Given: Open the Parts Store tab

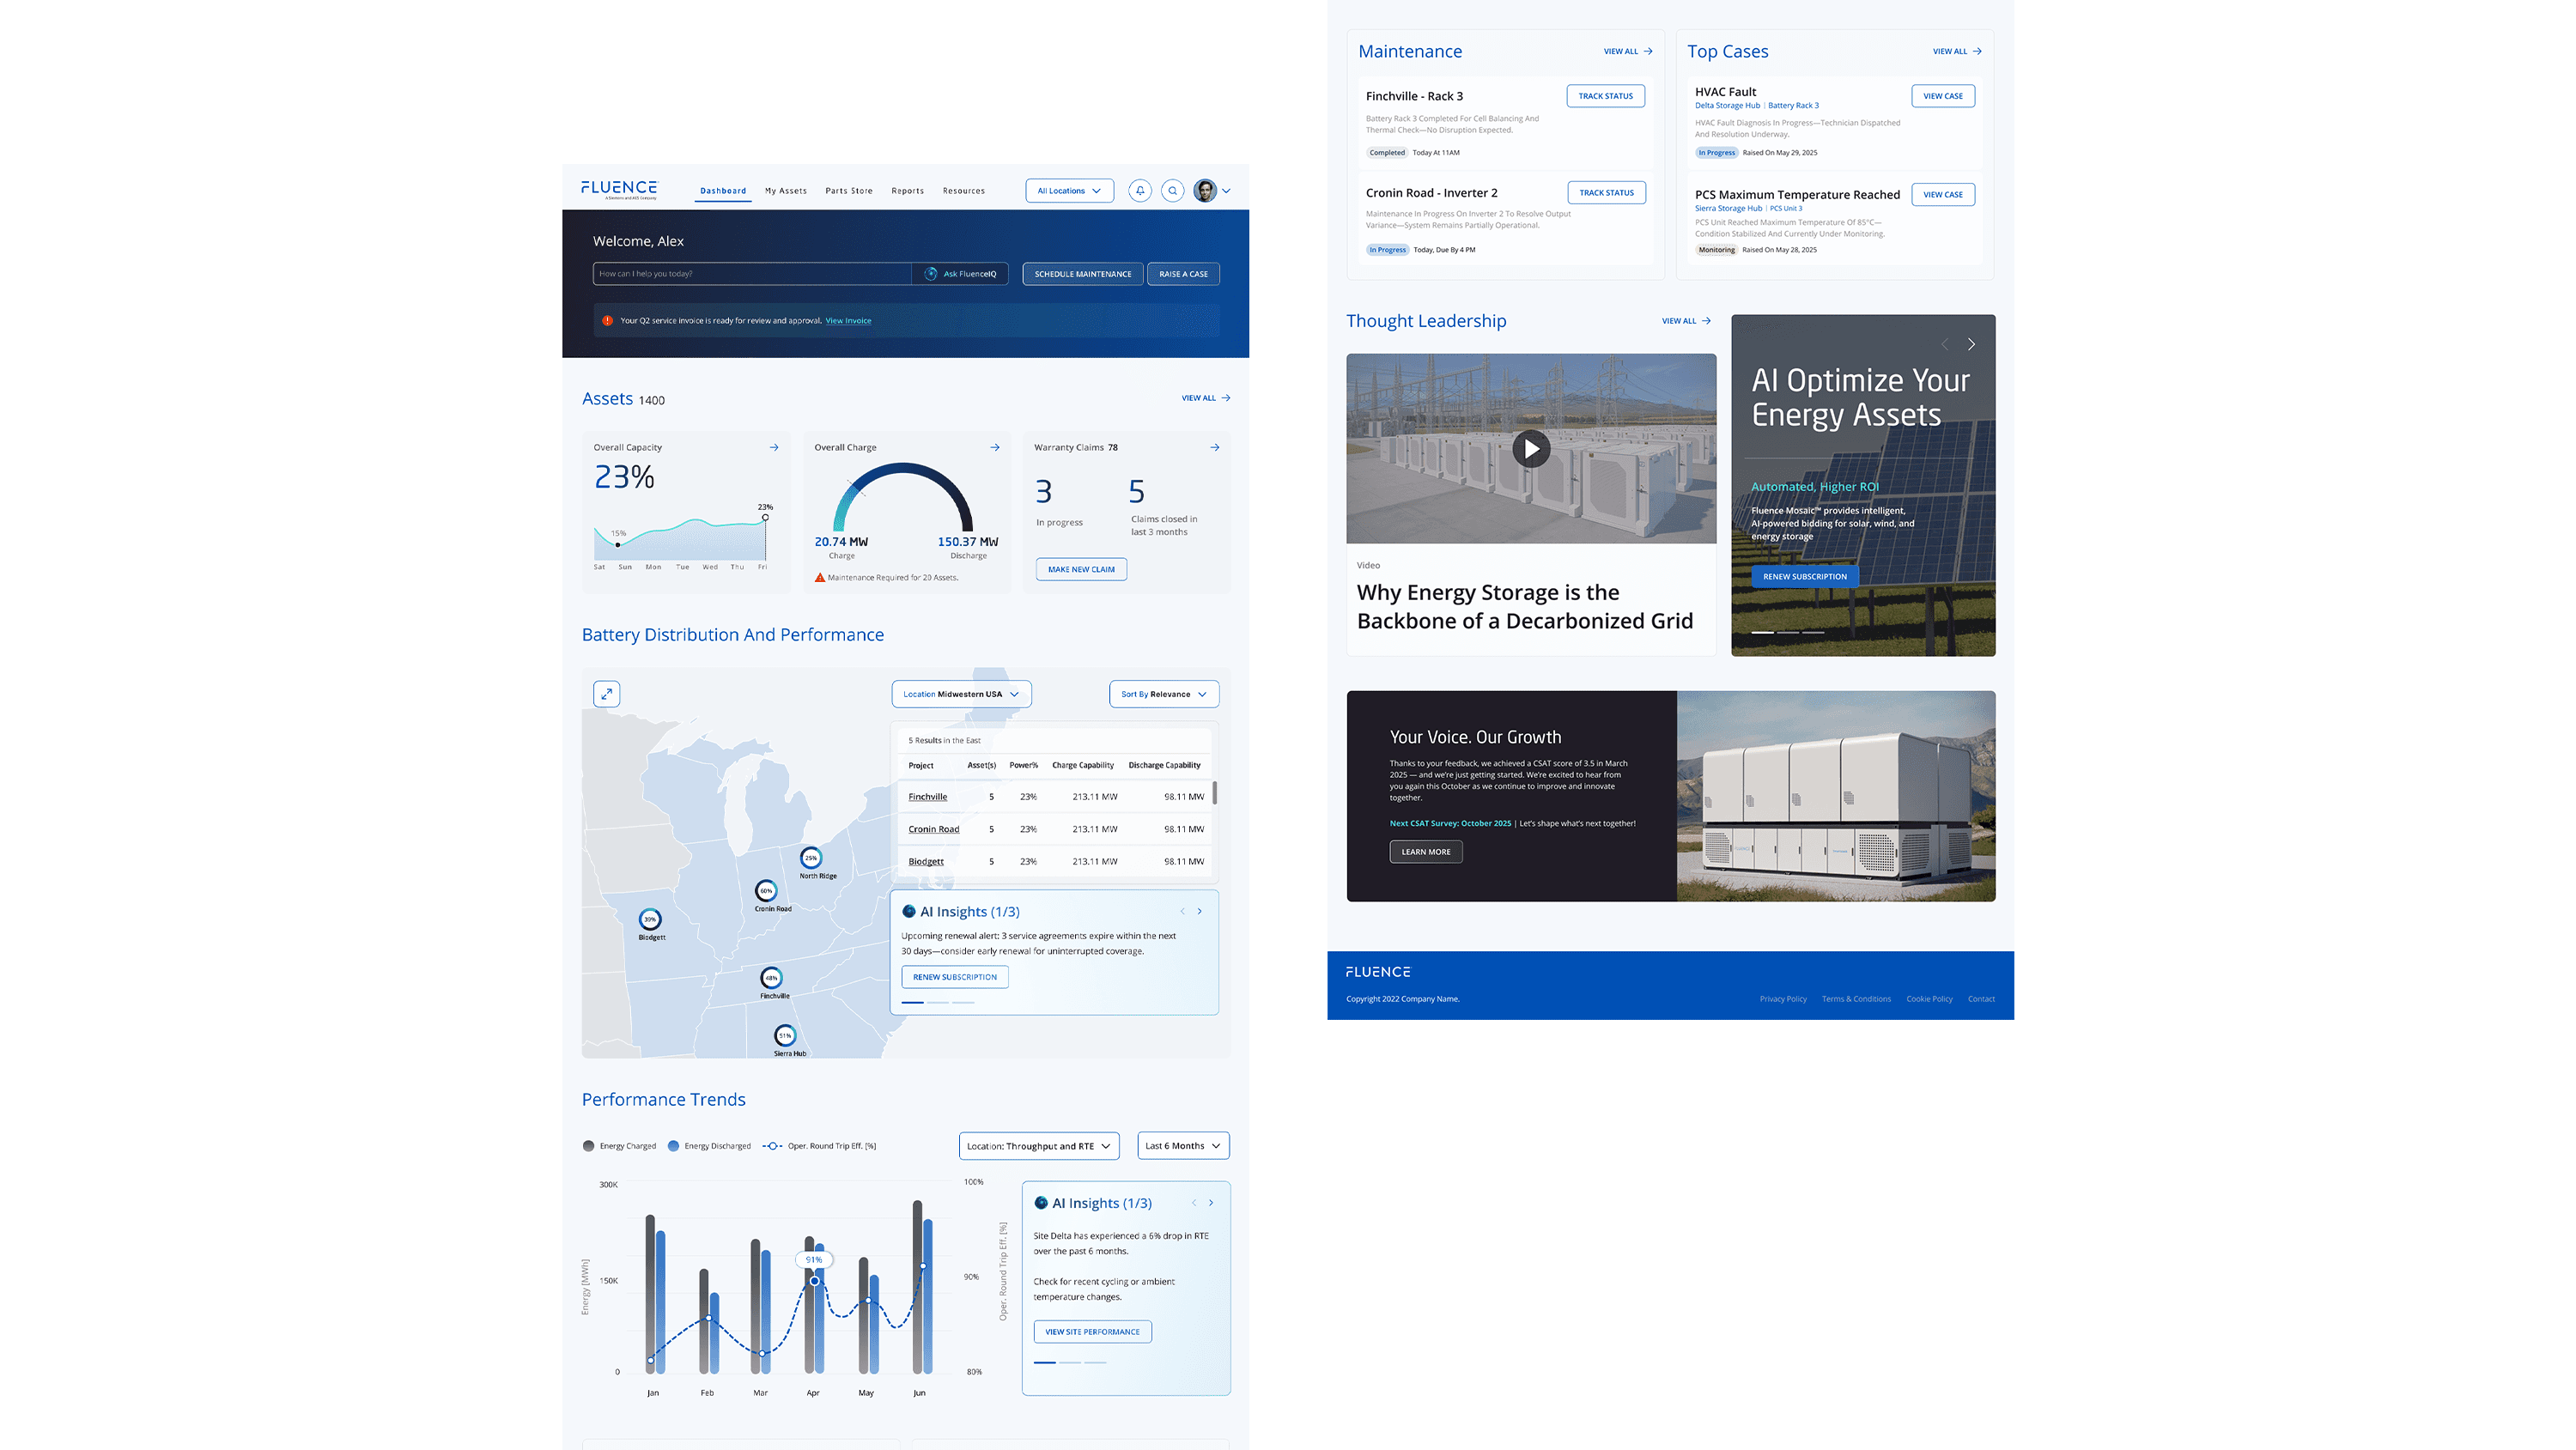Looking at the screenshot, I should (848, 191).
